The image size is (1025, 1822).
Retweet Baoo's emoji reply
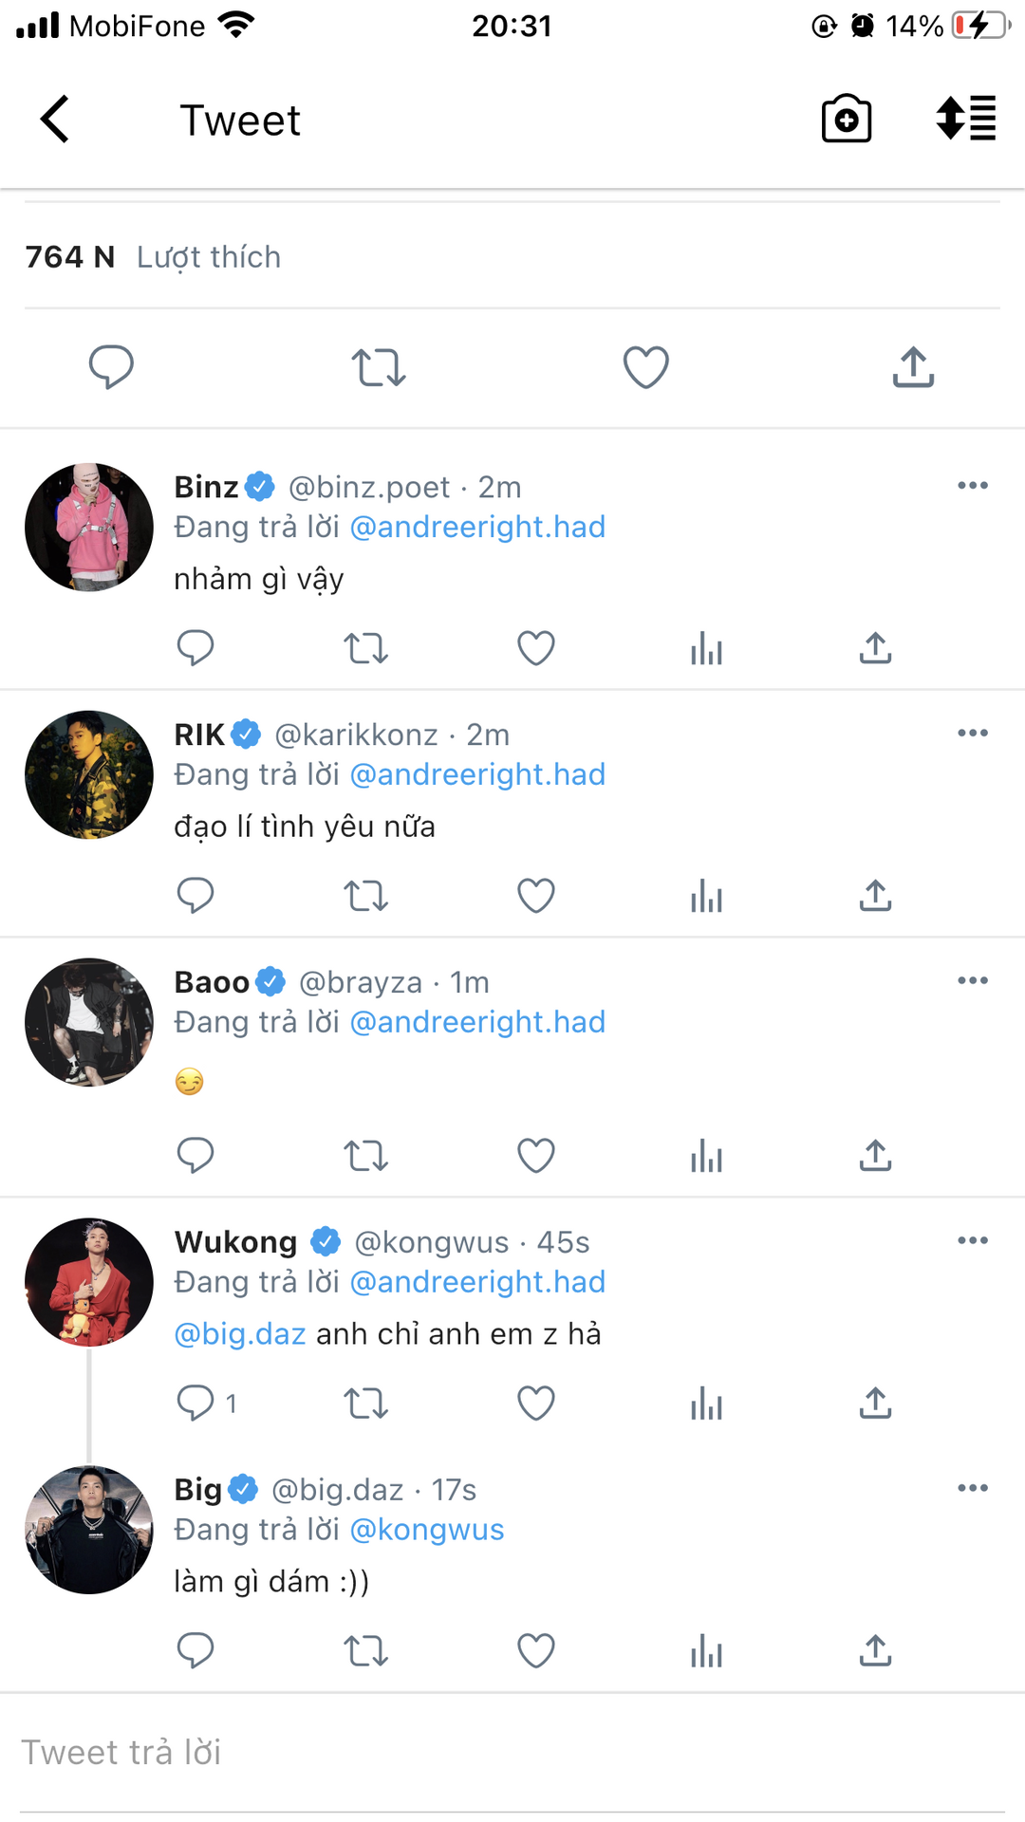[x=365, y=1156]
